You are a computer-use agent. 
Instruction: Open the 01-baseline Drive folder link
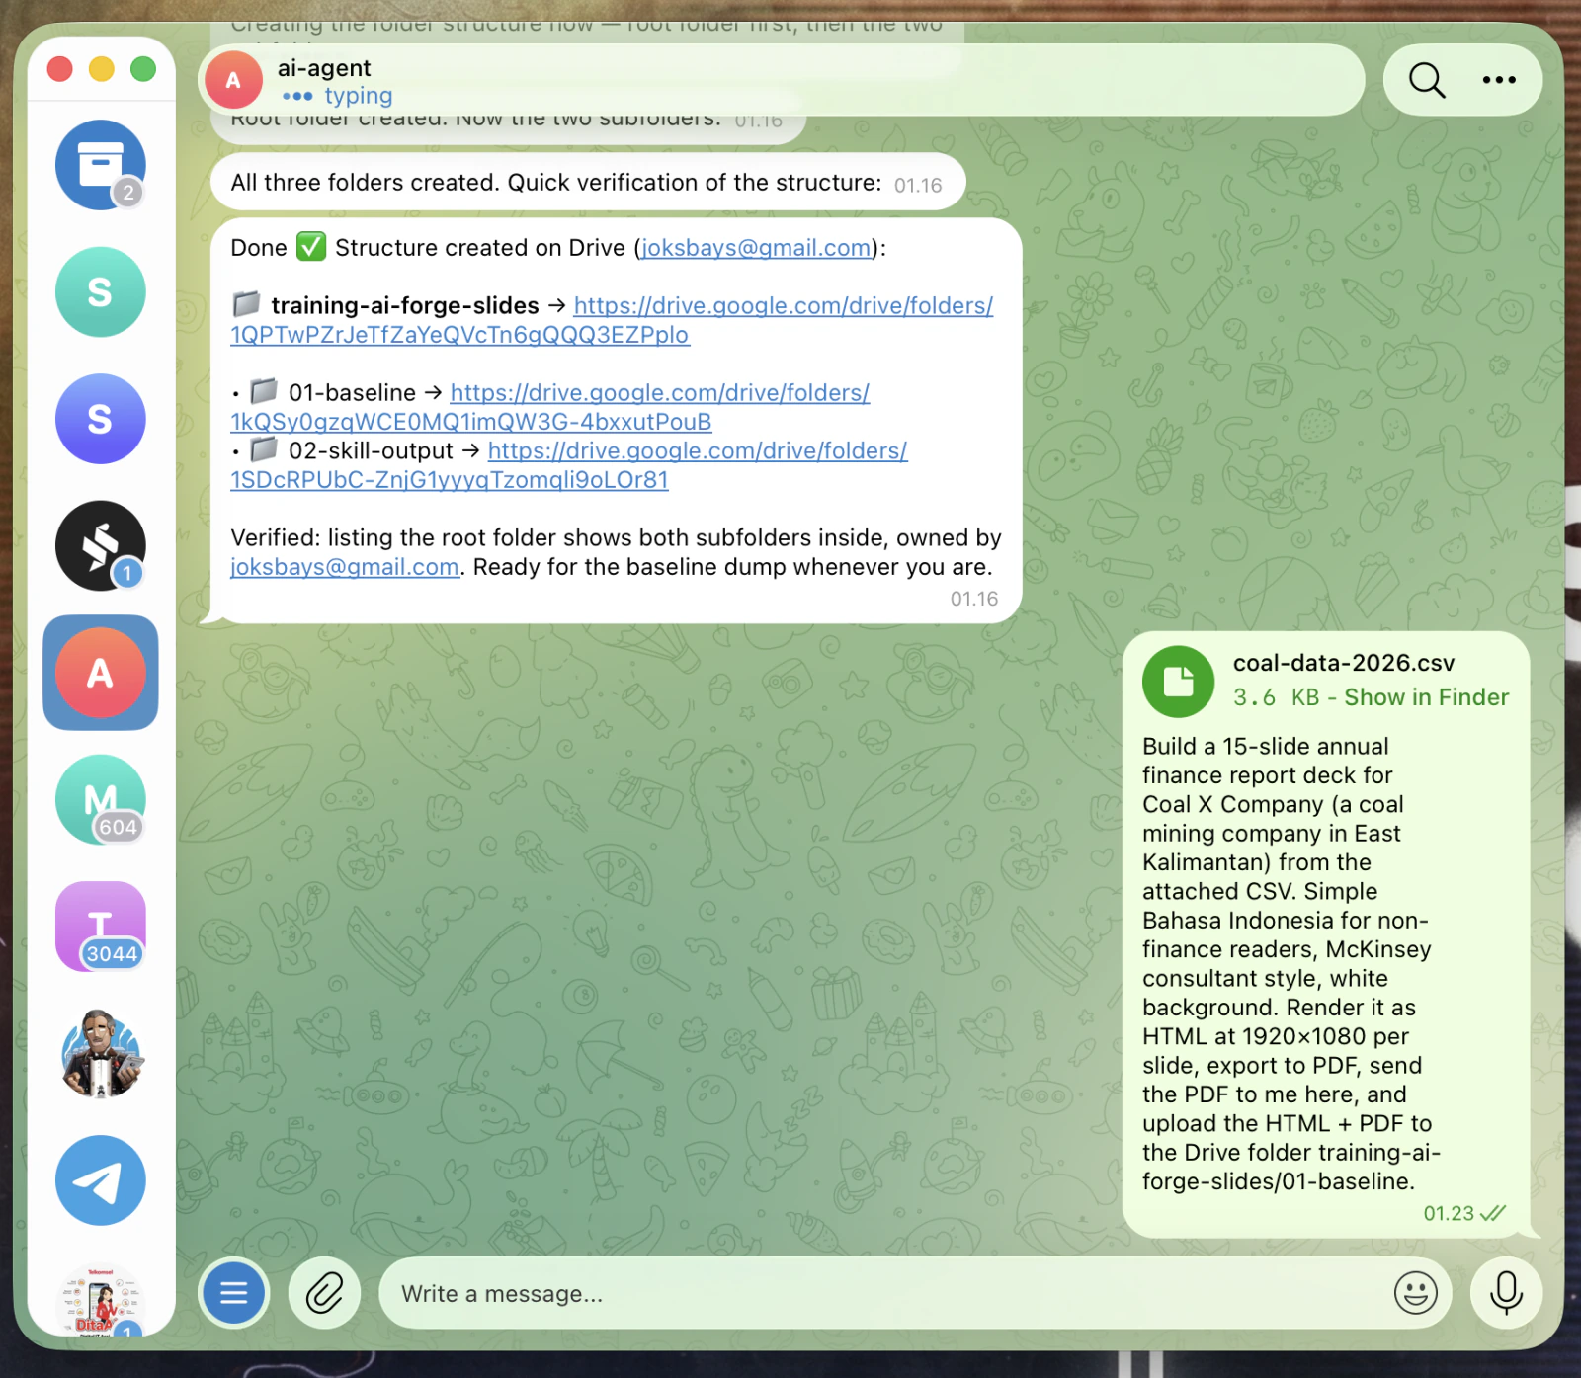(x=549, y=407)
